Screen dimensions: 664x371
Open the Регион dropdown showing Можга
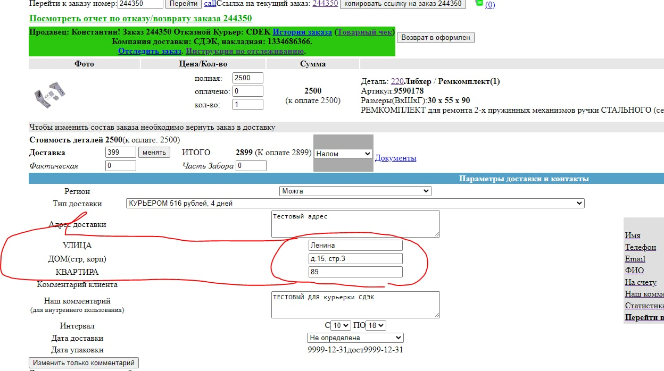pos(355,191)
